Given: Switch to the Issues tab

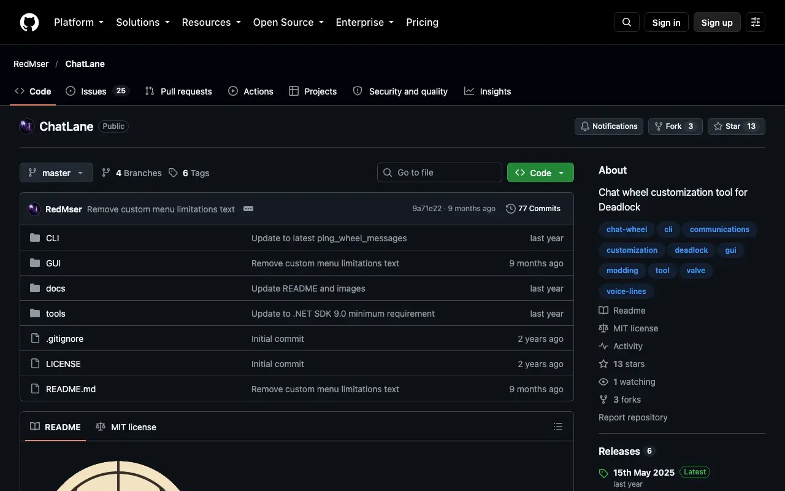Looking at the screenshot, I should click(96, 91).
